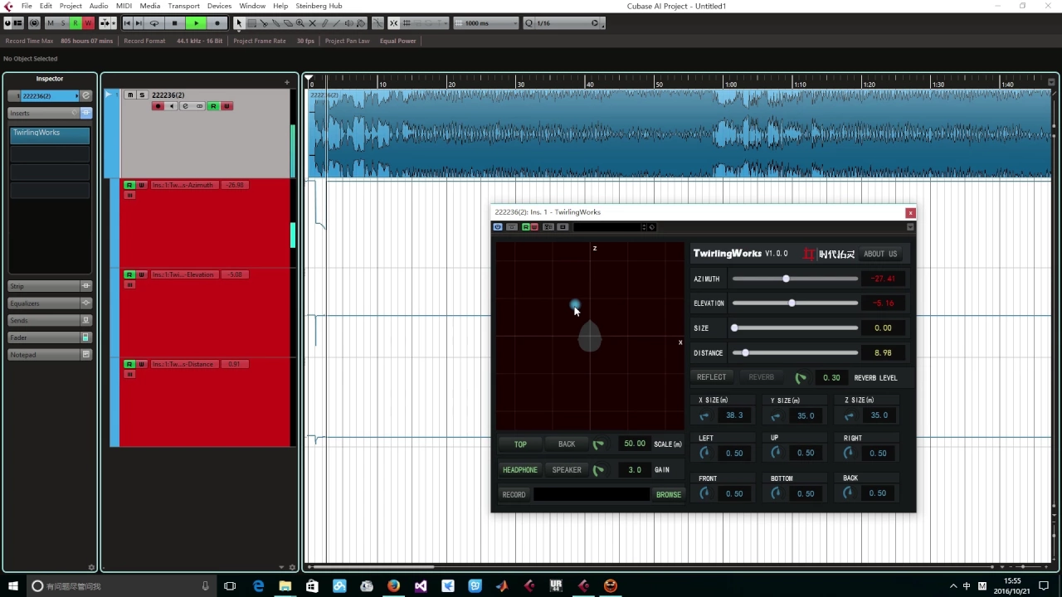Click the AZIMUTH slider handle
1062x597 pixels.
[786, 279]
